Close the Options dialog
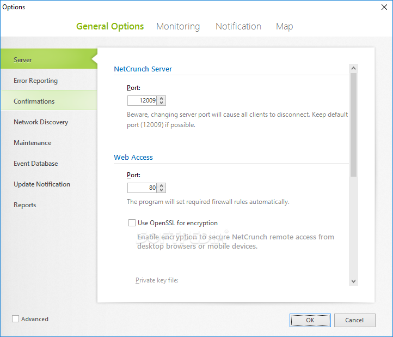Screen dimensions: 393x337 coord(384,7)
